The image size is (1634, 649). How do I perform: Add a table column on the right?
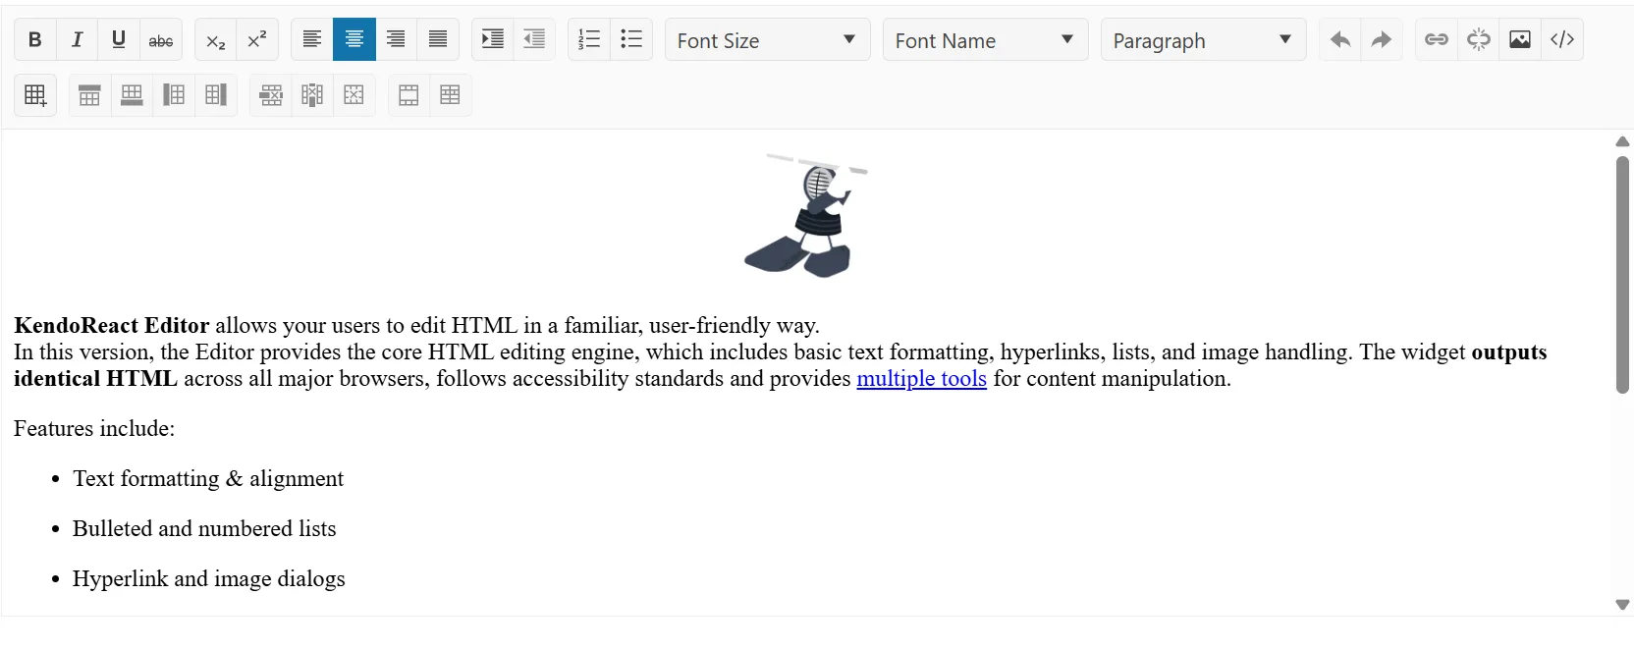click(216, 95)
